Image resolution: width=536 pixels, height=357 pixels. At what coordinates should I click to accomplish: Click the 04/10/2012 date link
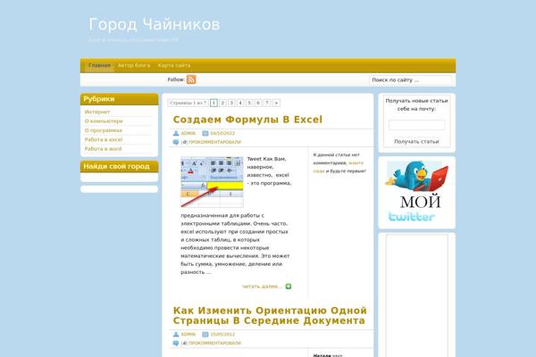coord(222,133)
